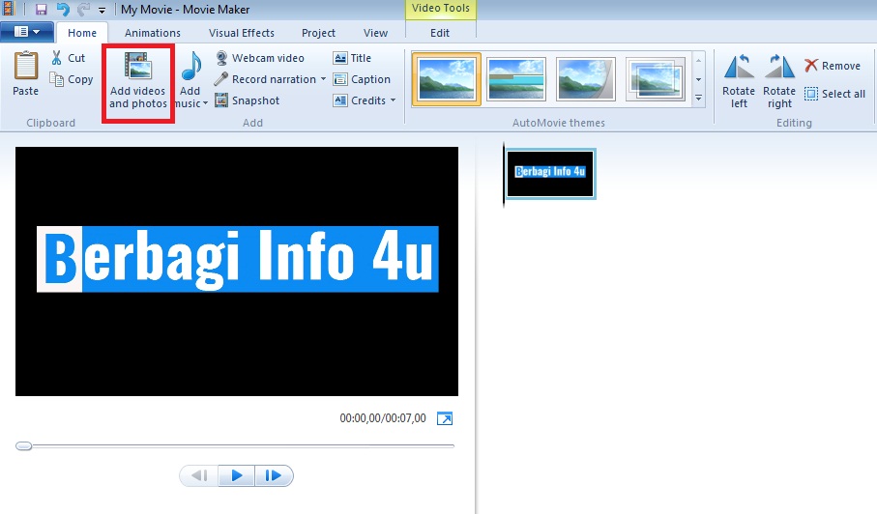877x514 pixels.
Task: Open the Animations tab
Action: [x=152, y=33]
